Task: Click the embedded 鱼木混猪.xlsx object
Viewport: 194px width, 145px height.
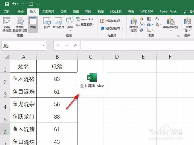Action: (x=92, y=84)
